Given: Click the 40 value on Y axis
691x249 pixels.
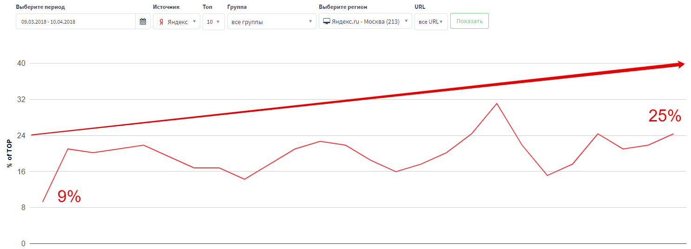Looking at the screenshot, I should [21, 64].
